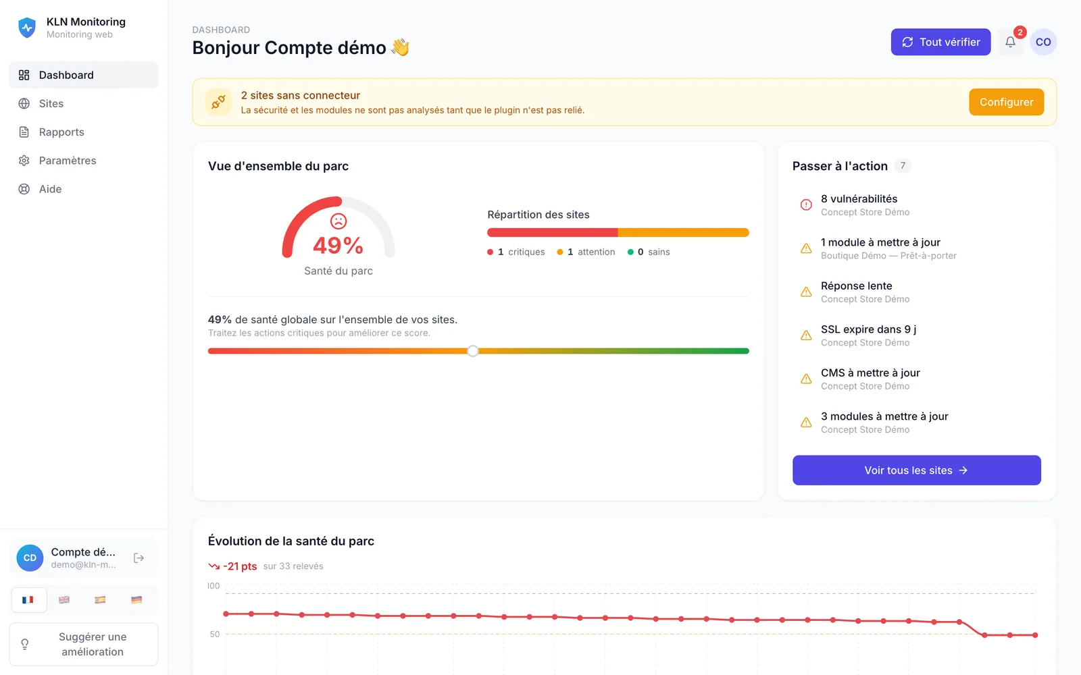Click the Configurer button

[x=1006, y=102]
